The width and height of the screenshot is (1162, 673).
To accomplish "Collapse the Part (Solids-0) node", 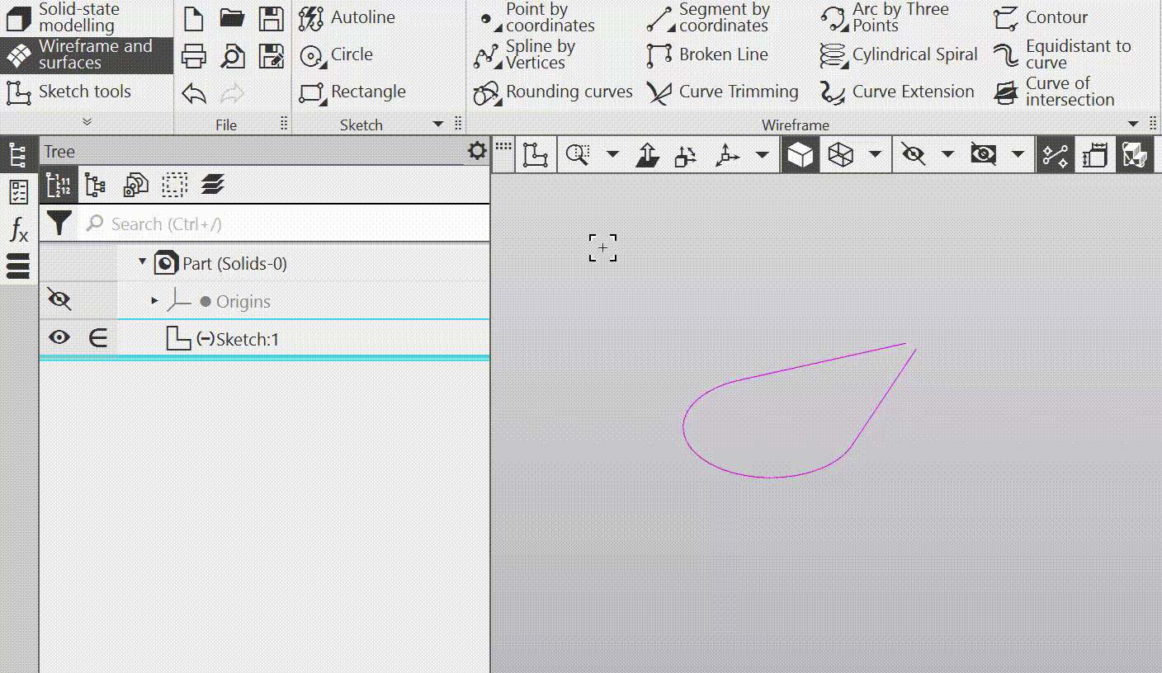I will (x=142, y=262).
